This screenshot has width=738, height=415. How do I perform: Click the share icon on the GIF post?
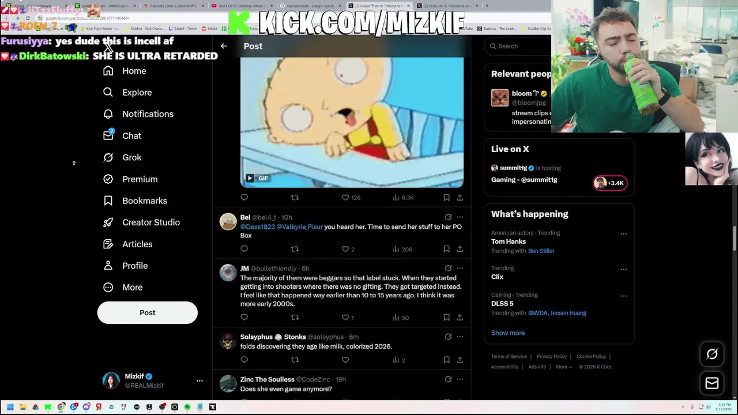[x=460, y=197]
